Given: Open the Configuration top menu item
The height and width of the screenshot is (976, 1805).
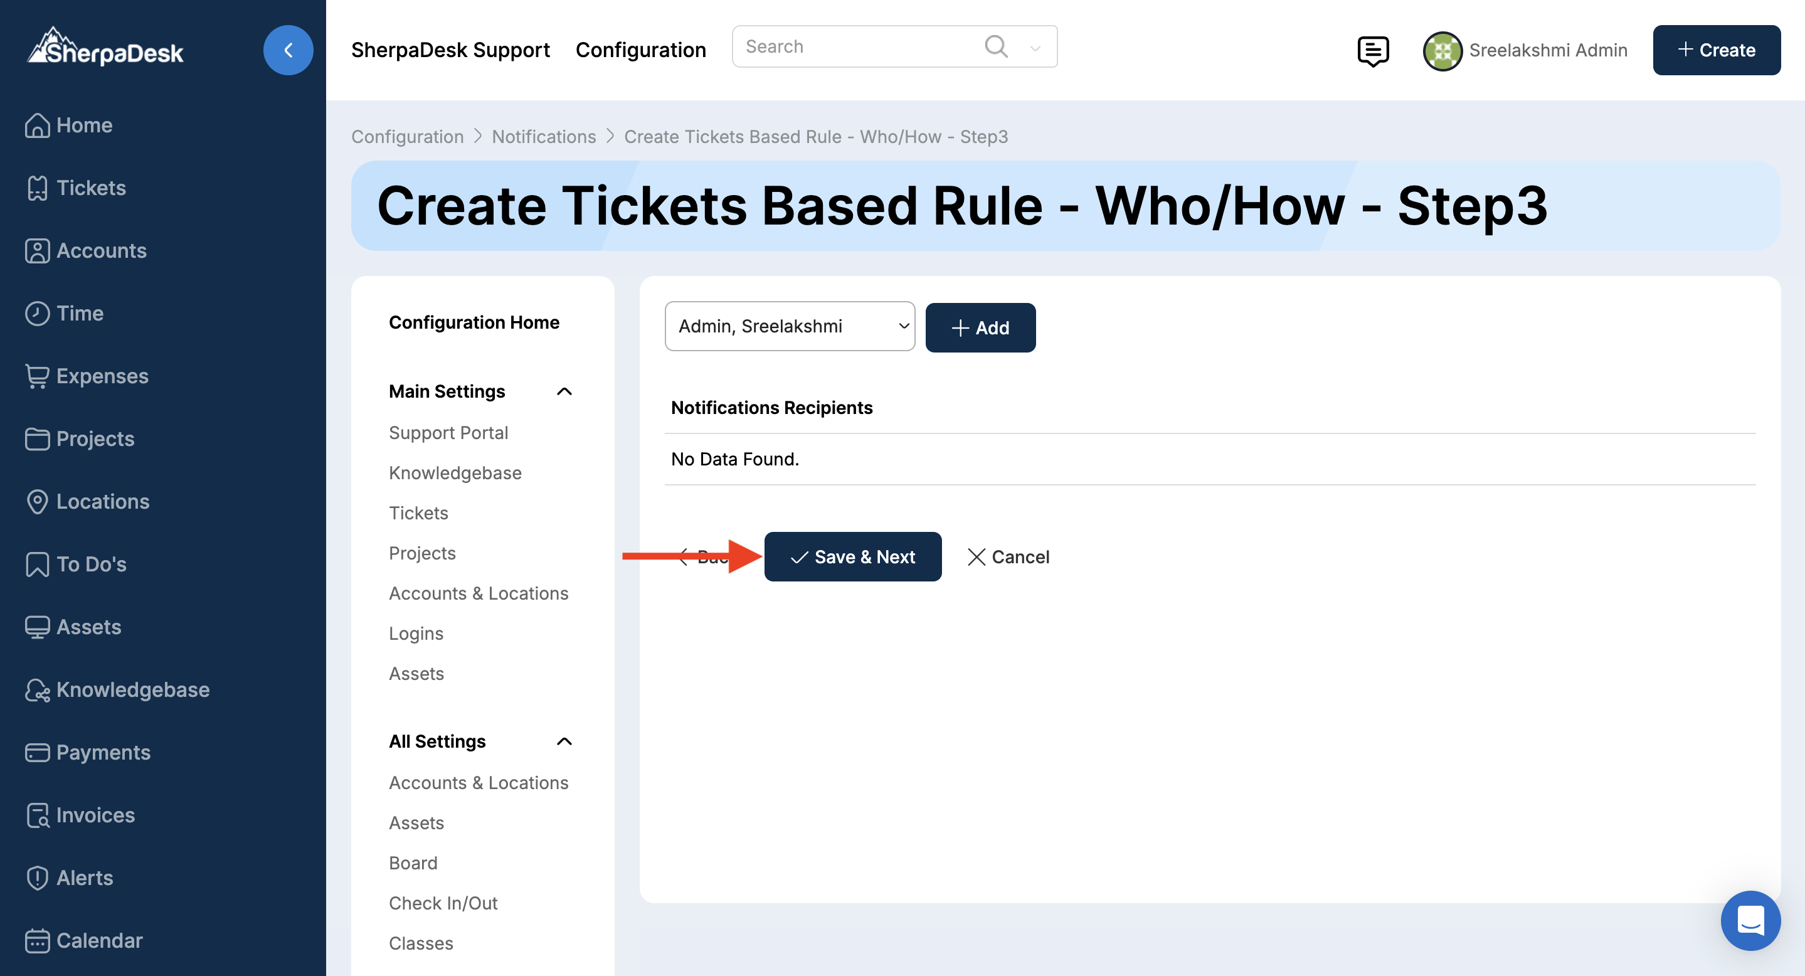Looking at the screenshot, I should (x=640, y=50).
